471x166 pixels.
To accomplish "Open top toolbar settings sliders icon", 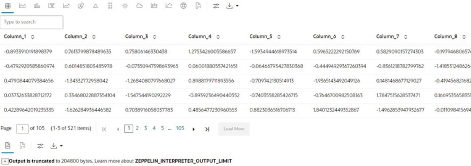I will pyautogui.click(x=216, y=6).
